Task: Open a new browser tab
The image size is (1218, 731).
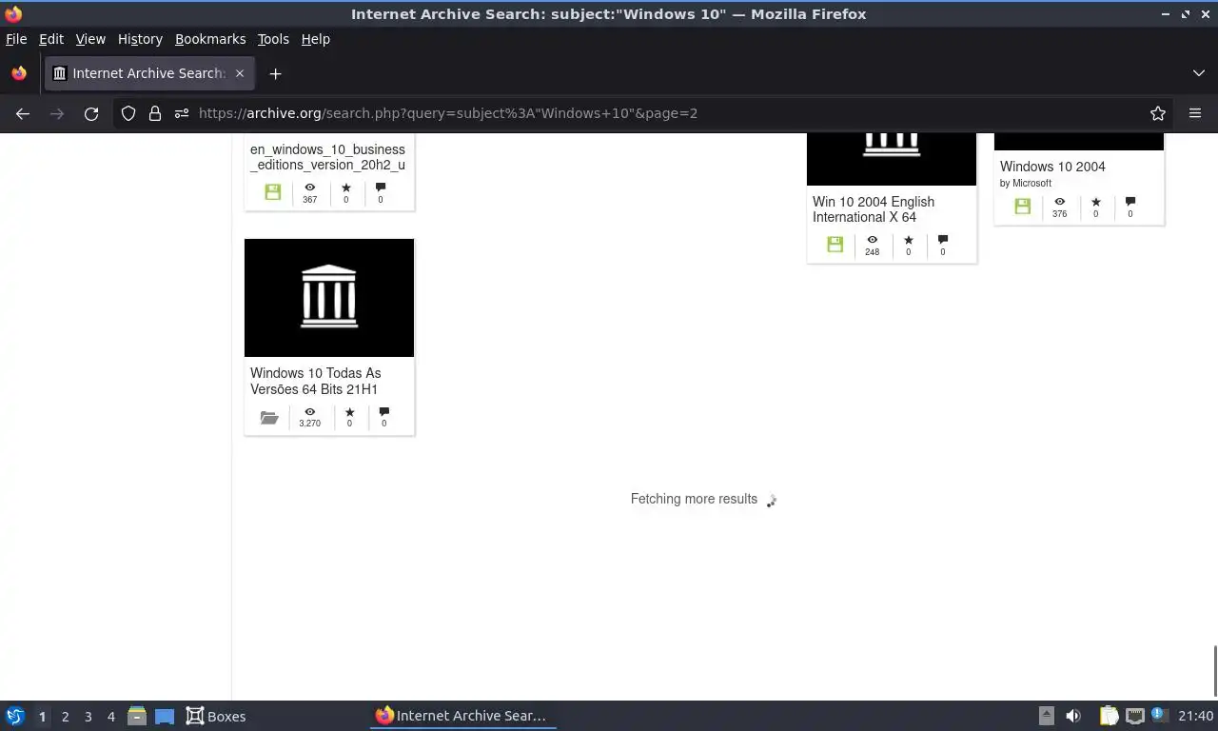Action: pos(275,73)
